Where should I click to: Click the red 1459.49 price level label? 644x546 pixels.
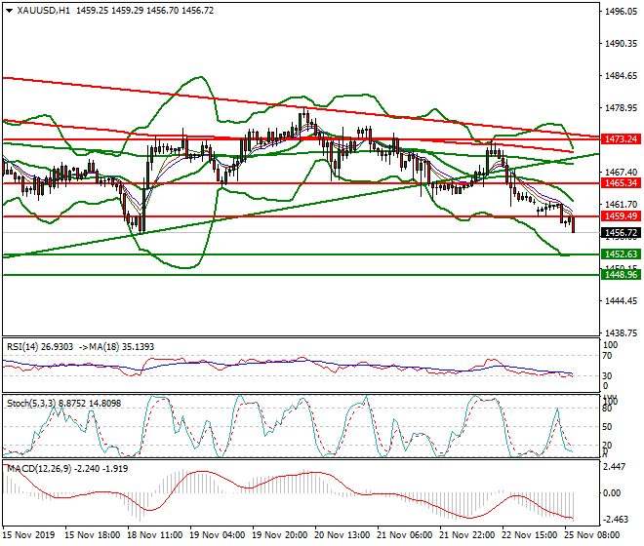(621, 215)
